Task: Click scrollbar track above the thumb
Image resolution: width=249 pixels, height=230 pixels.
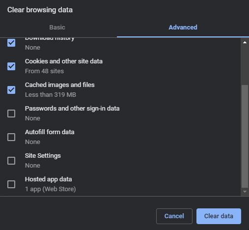Action: pos(245,65)
